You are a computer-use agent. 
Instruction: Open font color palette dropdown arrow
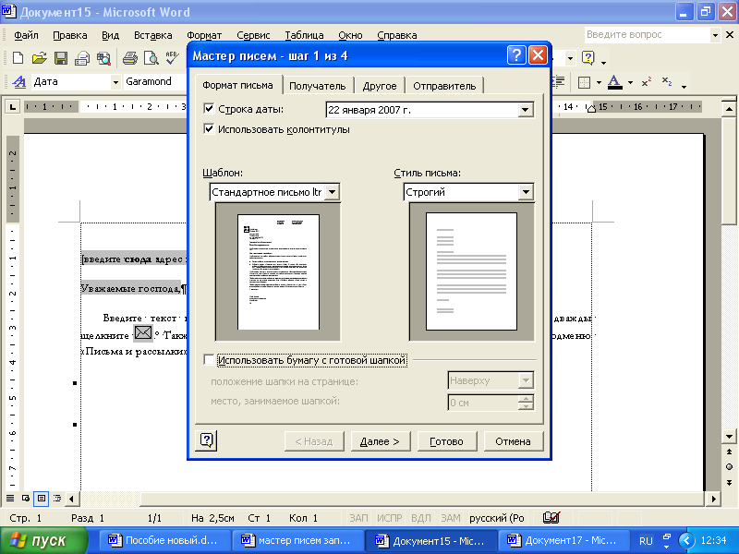(630, 82)
